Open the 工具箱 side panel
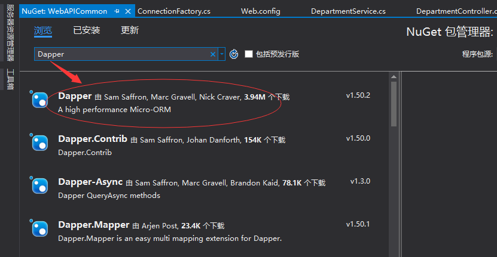 [x=10, y=79]
